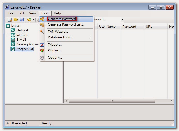Minimize the KeePass window
179x131 pixels.
pyautogui.click(x=152, y=7)
